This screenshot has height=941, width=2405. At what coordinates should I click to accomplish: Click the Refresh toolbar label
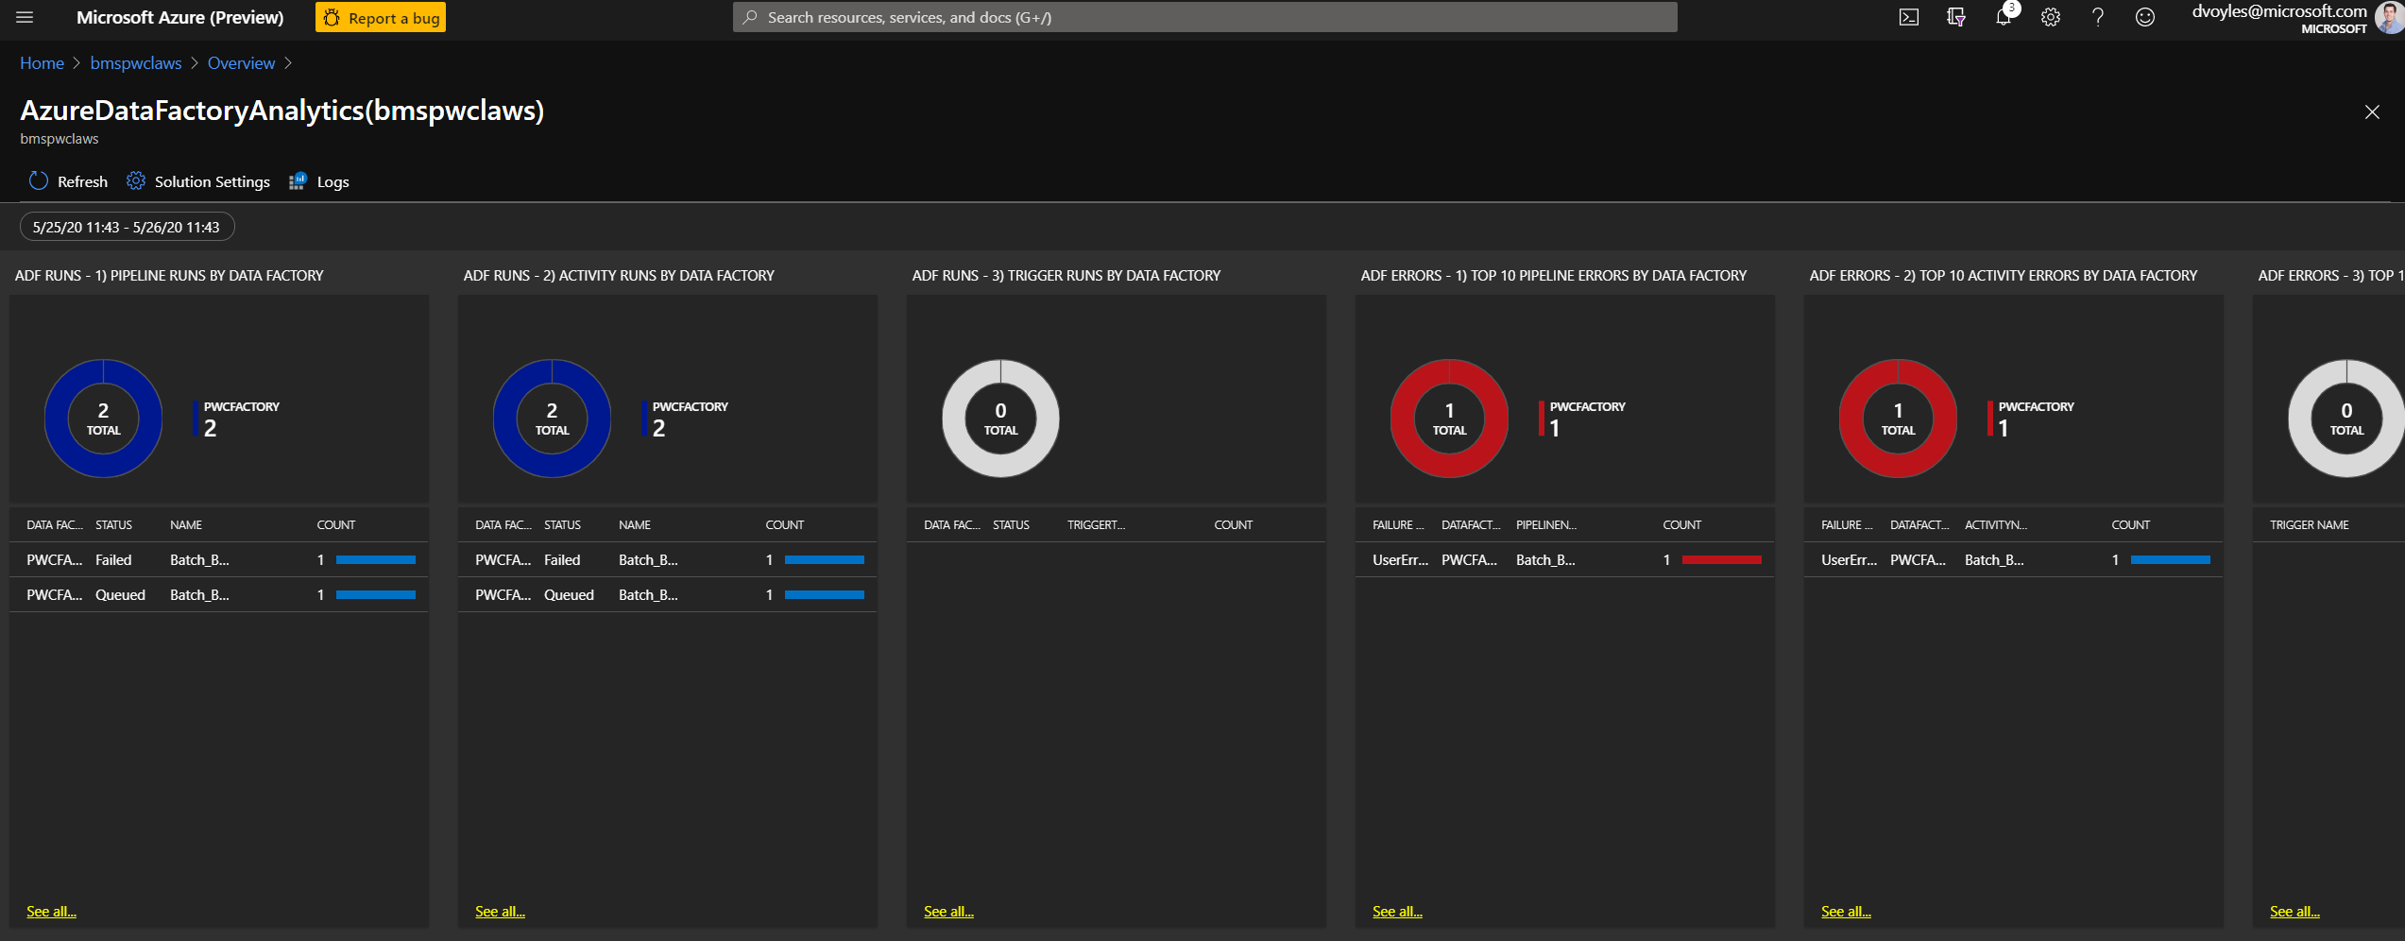(x=82, y=181)
